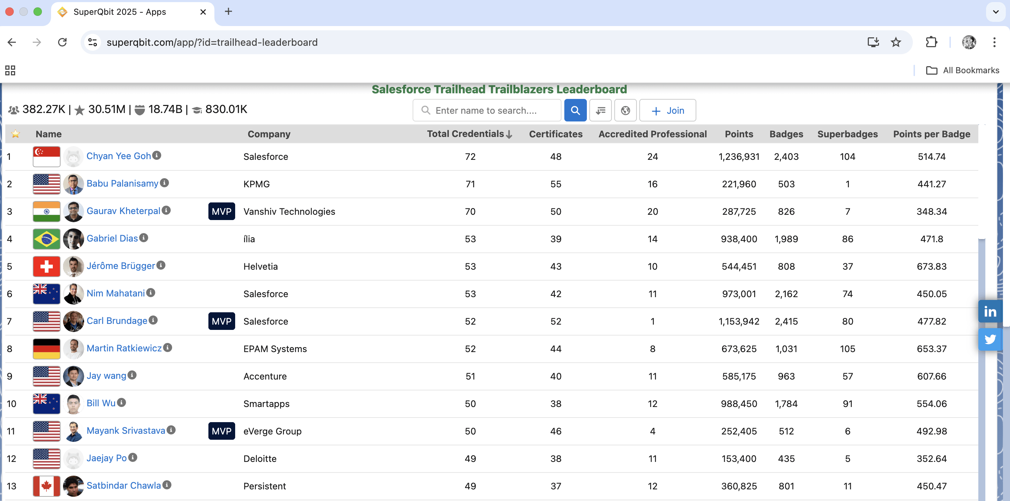Open Gaurav Kheterpal's profile link
Image resolution: width=1010 pixels, height=501 pixels.
pos(123,211)
